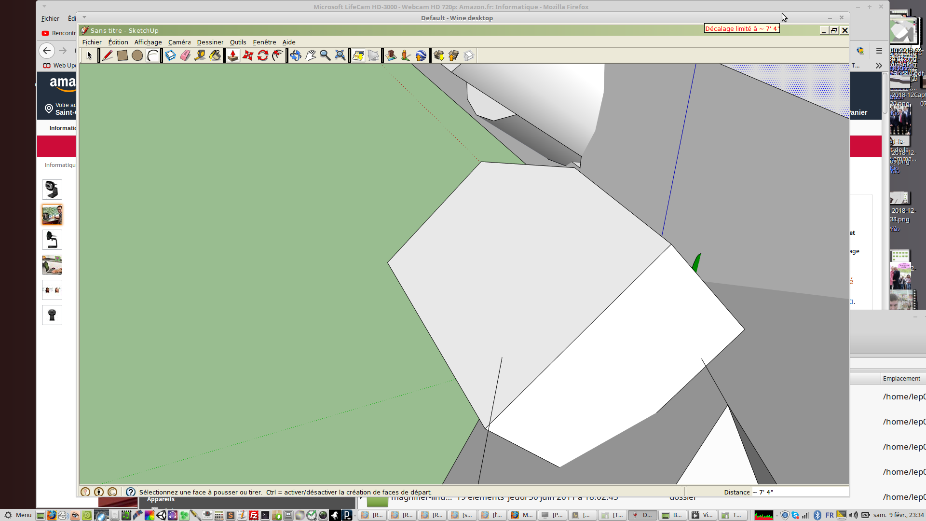Open Wine desktop title bar dropdown arrow
Image resolution: width=926 pixels, height=521 pixels.
pos(84,17)
